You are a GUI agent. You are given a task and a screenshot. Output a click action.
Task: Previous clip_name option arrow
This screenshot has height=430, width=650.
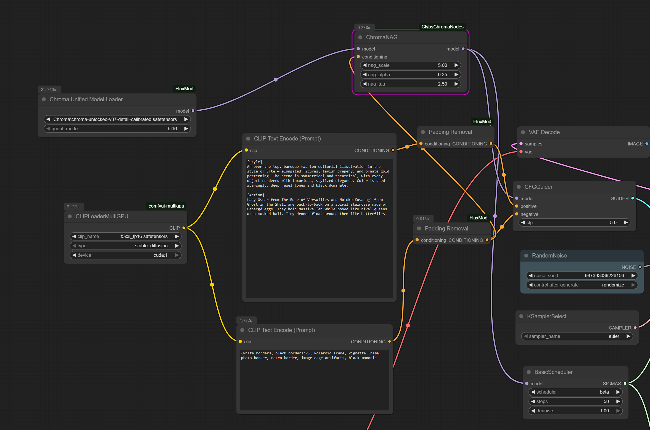click(x=74, y=236)
